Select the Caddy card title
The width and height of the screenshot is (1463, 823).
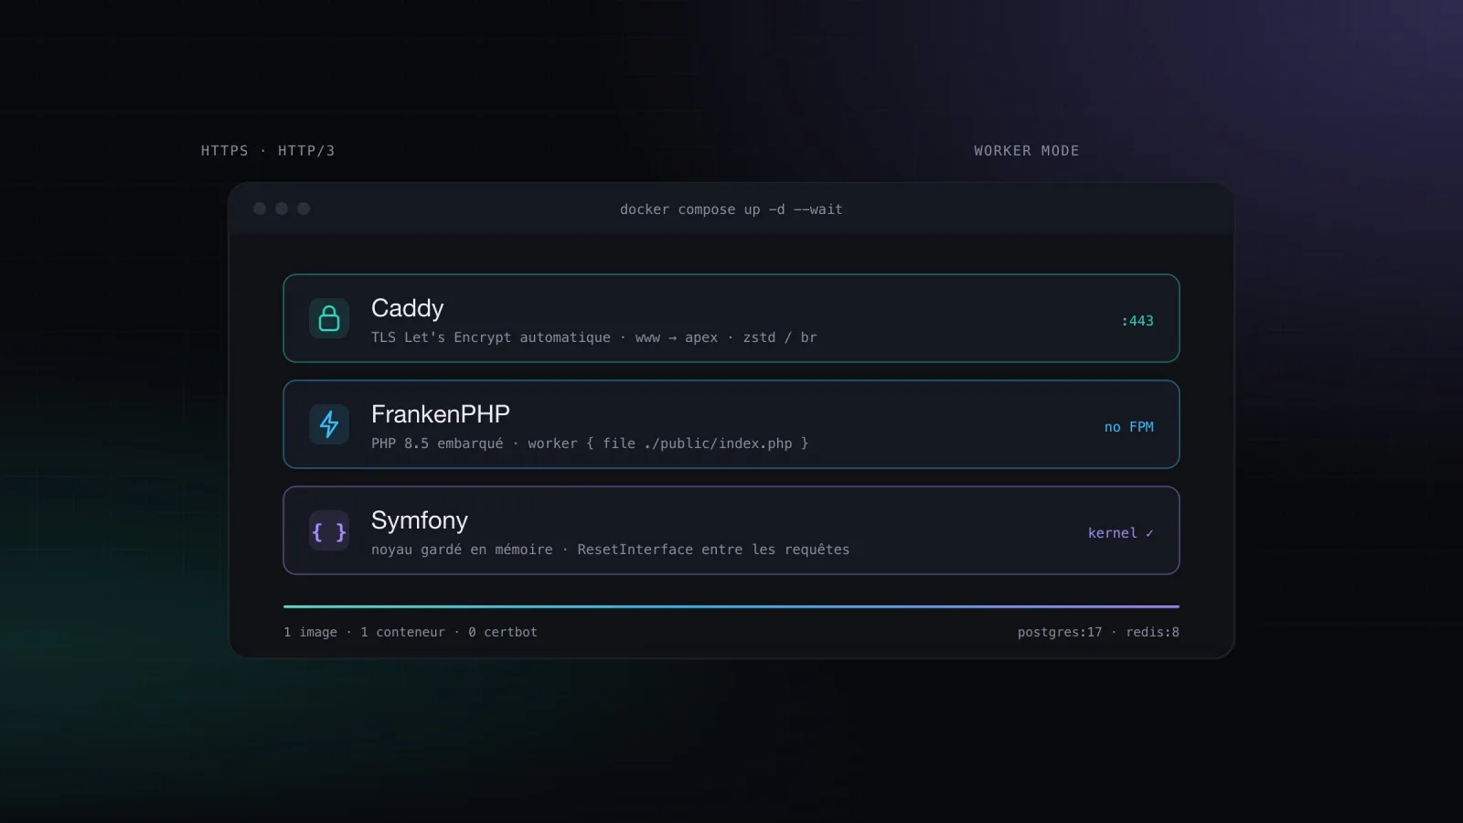pyautogui.click(x=407, y=308)
